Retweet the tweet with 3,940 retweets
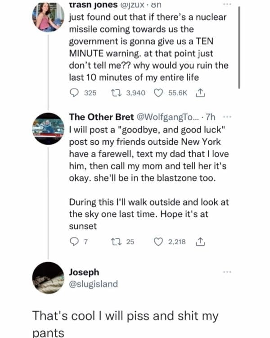This screenshot has height=338, width=270. coord(116,93)
